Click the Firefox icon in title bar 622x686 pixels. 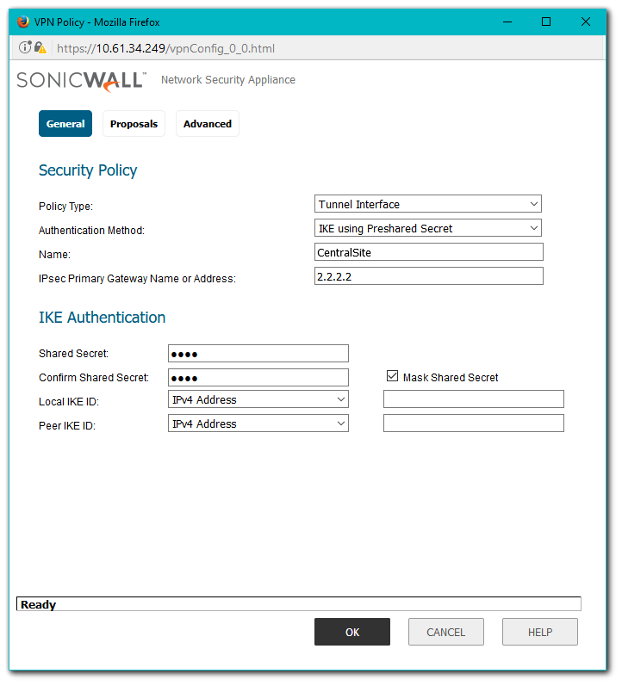[23, 22]
